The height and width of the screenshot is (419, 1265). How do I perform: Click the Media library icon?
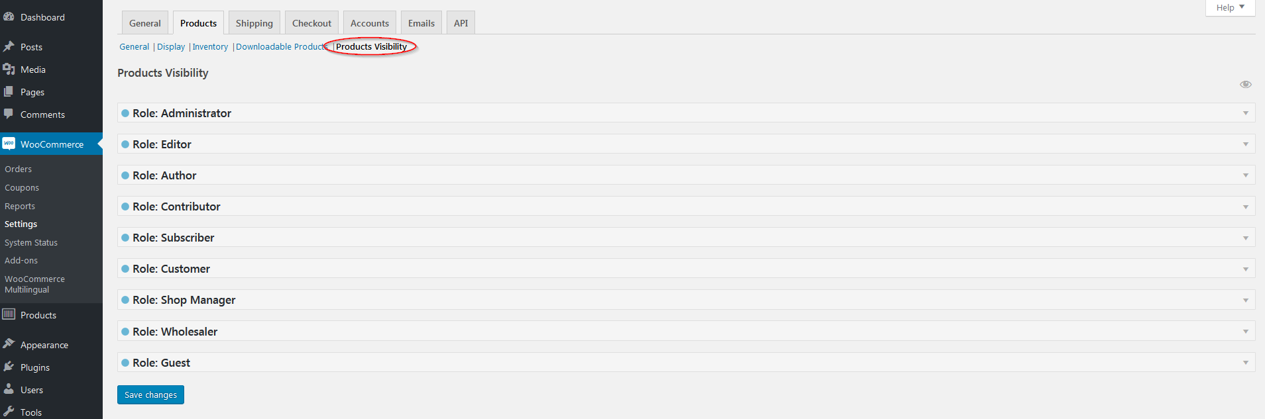9,70
